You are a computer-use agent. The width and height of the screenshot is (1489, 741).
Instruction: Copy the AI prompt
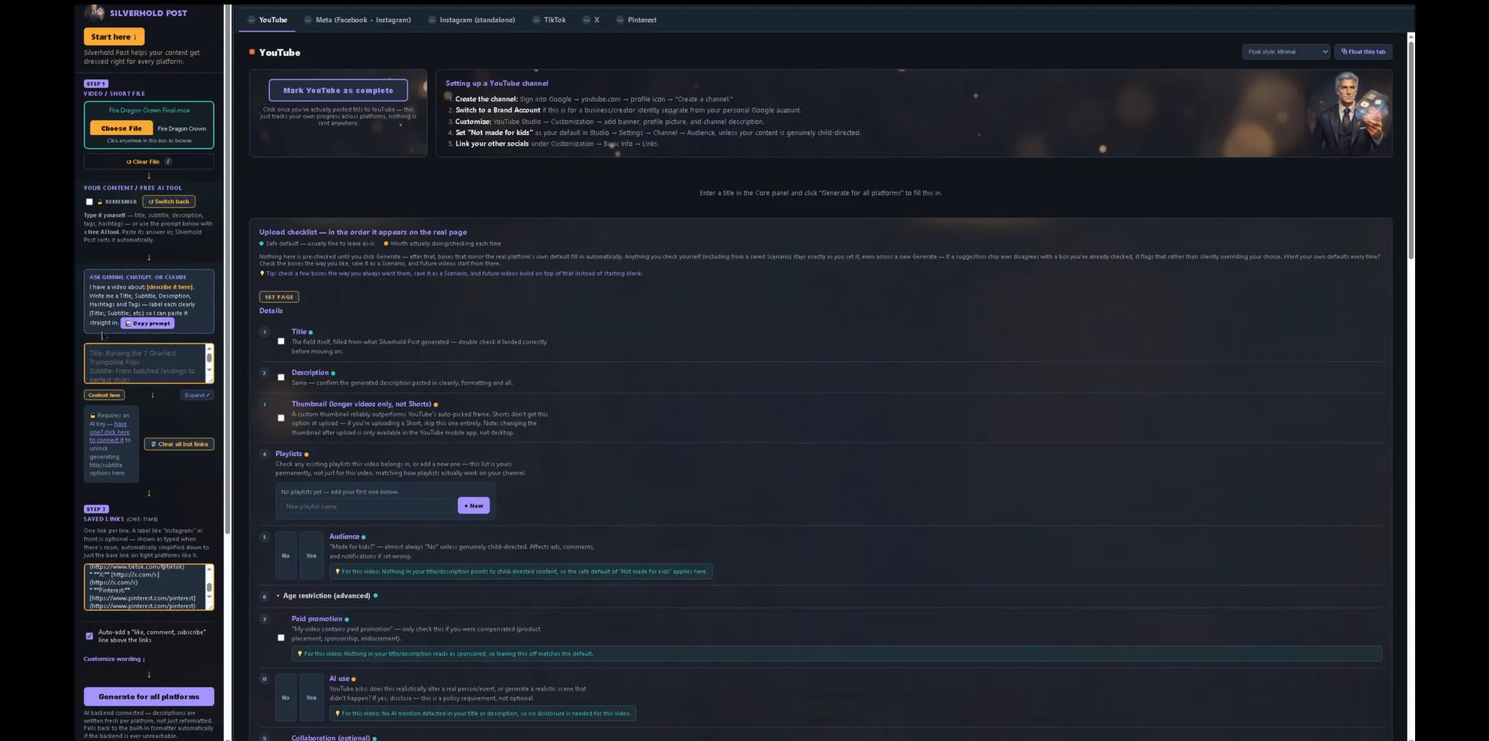147,323
